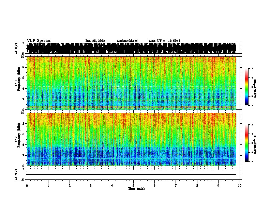Click time axis tick label '3'
Screen dimensions: 270x208
pyautogui.click(x=91, y=186)
